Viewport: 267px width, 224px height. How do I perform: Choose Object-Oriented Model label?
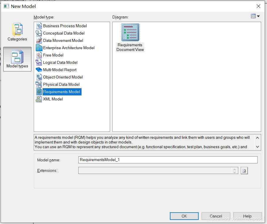click(x=63, y=77)
